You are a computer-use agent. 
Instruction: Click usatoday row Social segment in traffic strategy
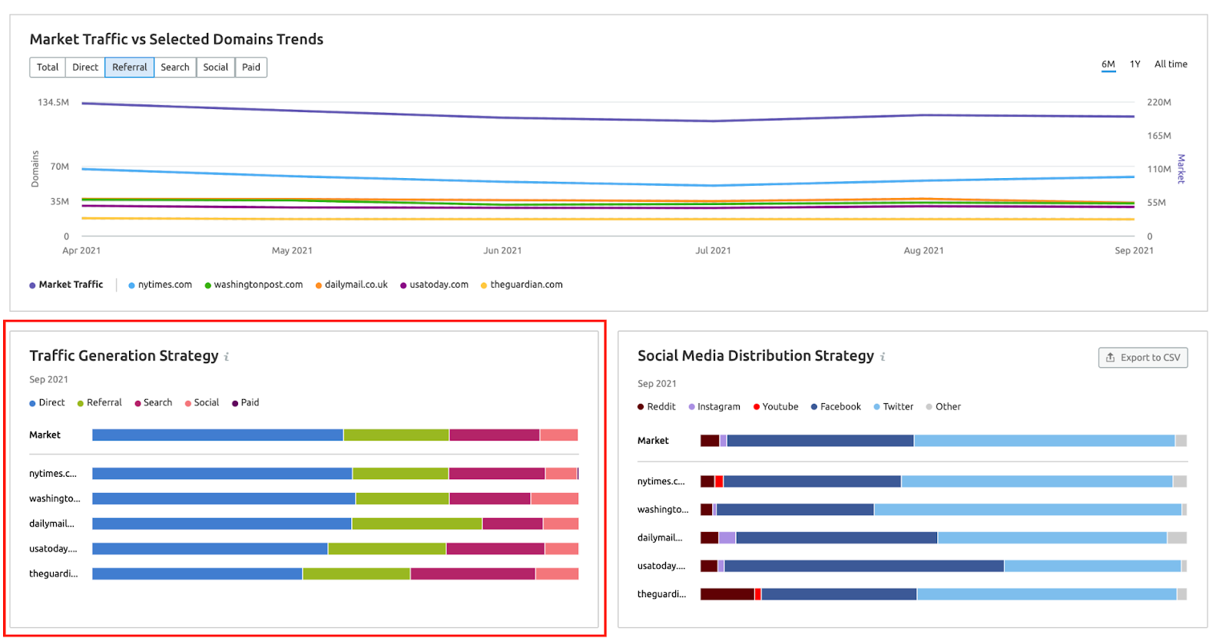561,549
